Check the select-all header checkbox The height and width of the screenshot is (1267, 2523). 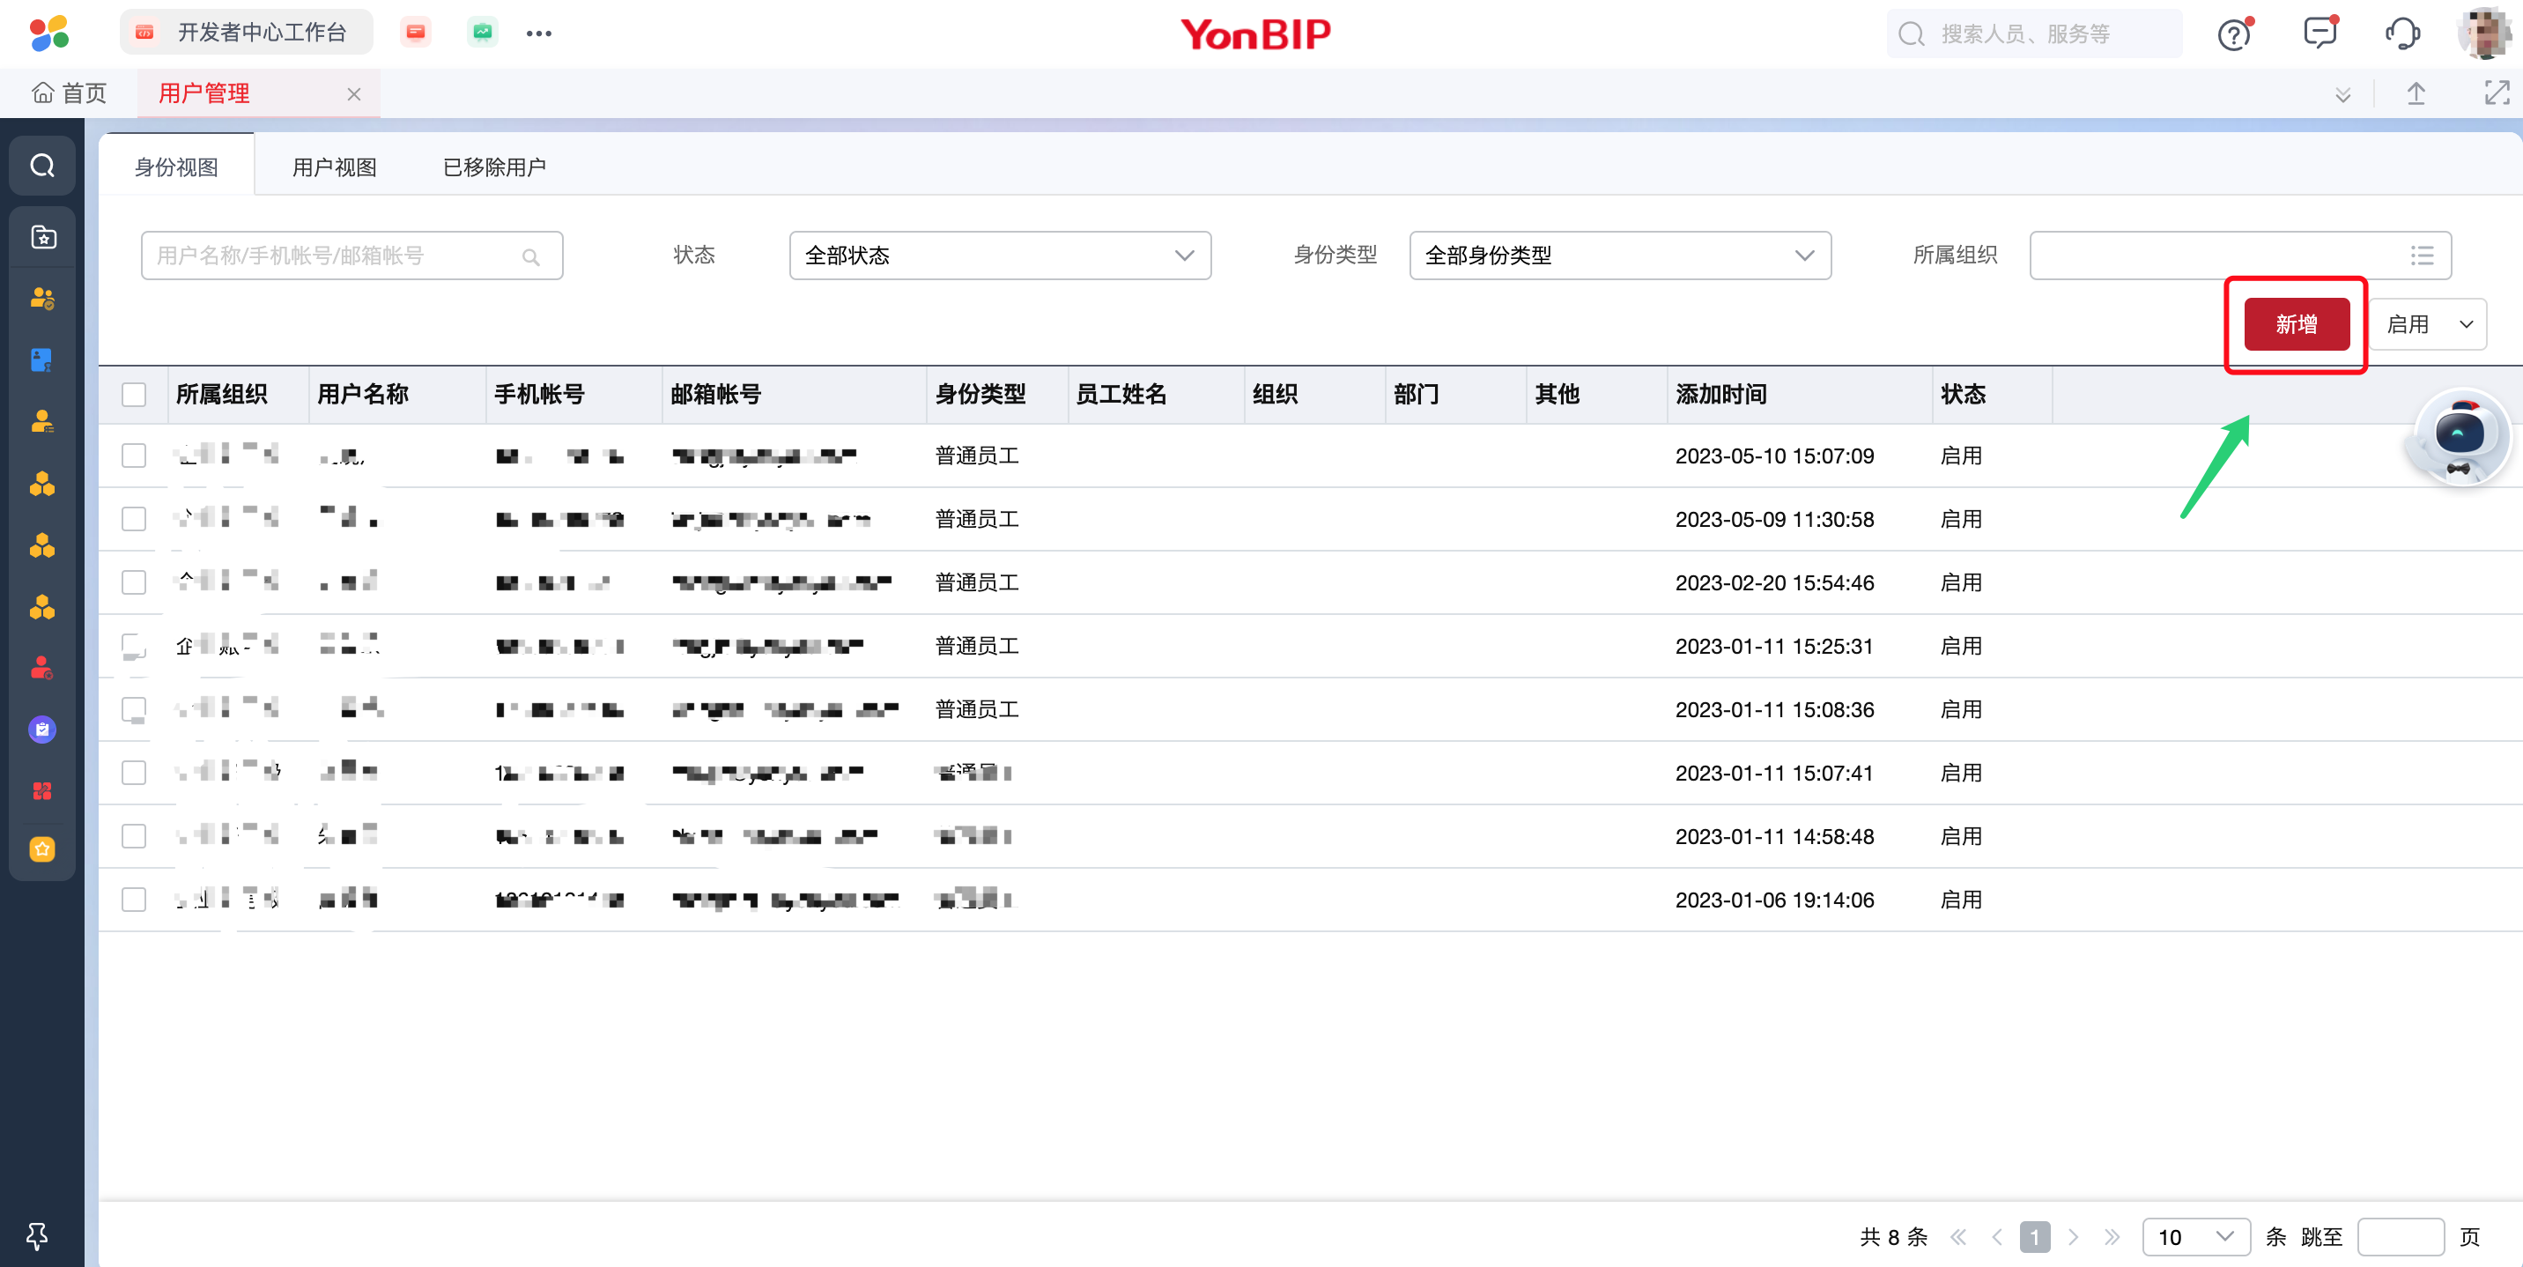[x=134, y=395]
